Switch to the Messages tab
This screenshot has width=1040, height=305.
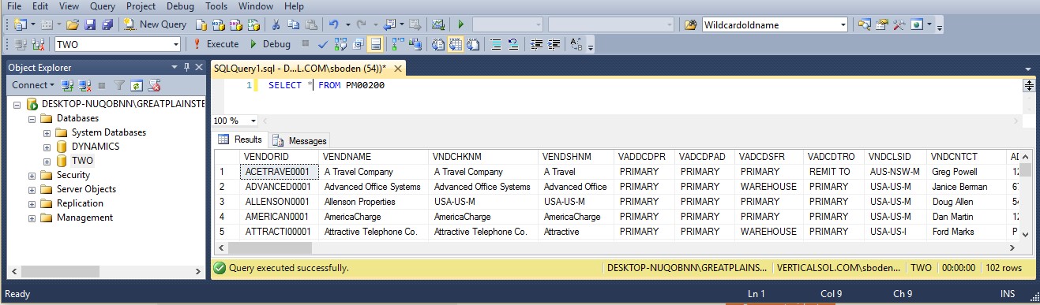click(300, 140)
